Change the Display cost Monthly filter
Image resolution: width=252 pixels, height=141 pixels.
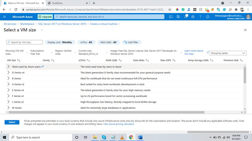(60, 42)
